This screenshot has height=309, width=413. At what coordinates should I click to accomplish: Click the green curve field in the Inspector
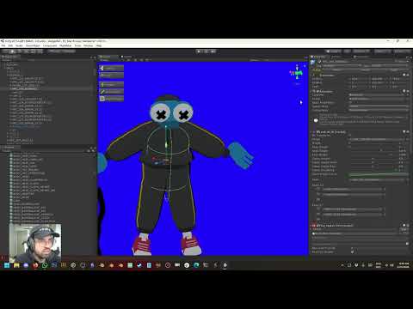(379, 174)
